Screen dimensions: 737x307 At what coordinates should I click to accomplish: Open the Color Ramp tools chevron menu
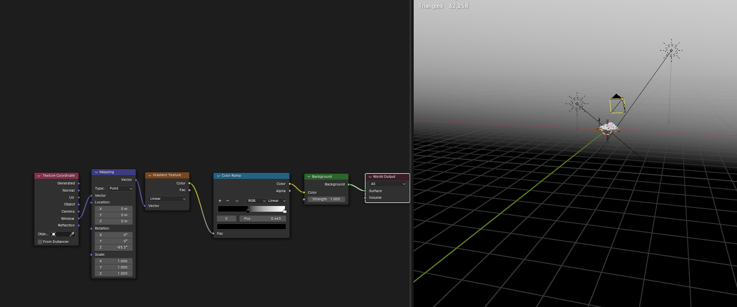point(237,201)
